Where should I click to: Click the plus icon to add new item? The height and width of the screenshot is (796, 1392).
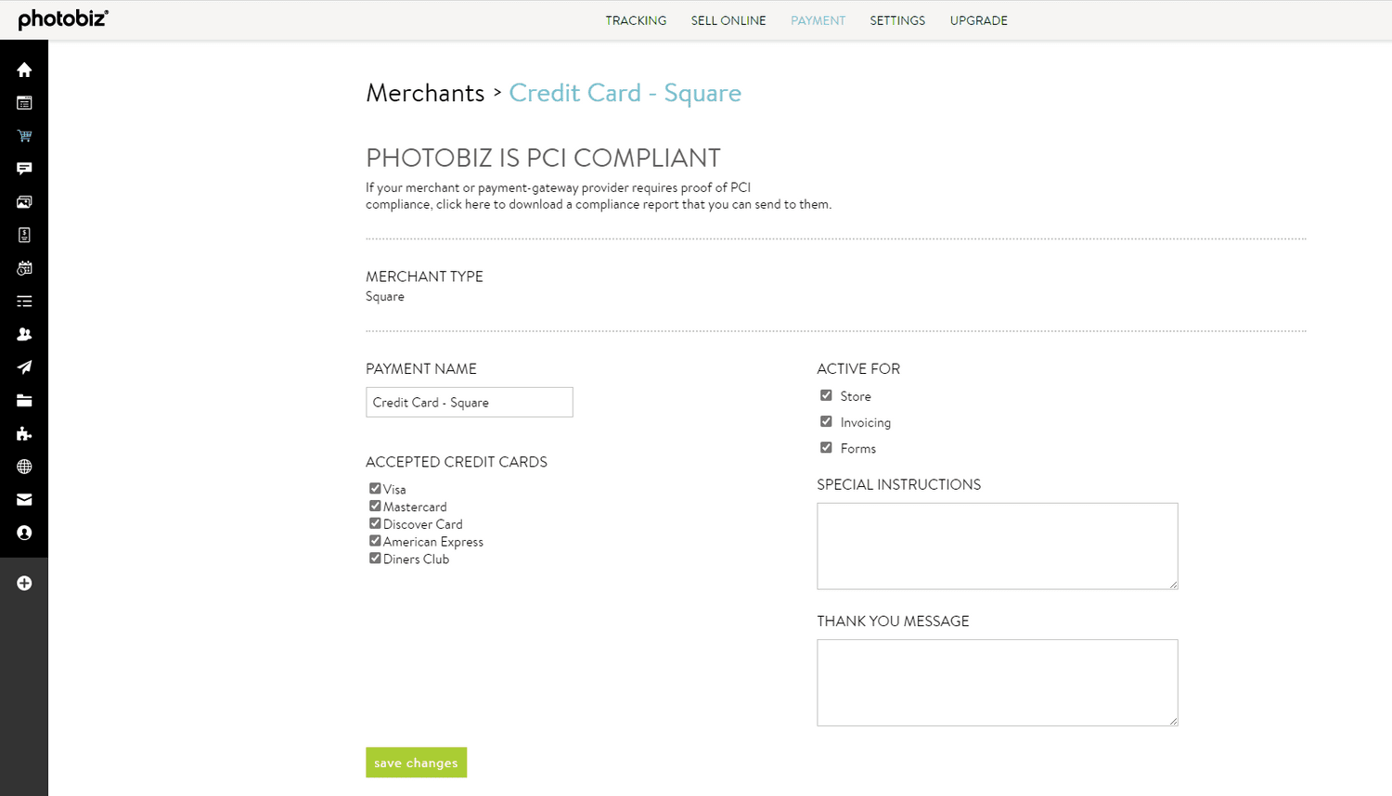tap(24, 583)
